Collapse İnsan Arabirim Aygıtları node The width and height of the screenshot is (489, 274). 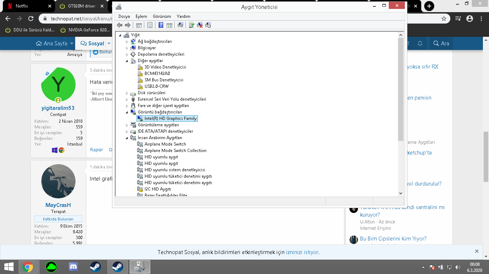click(x=127, y=138)
